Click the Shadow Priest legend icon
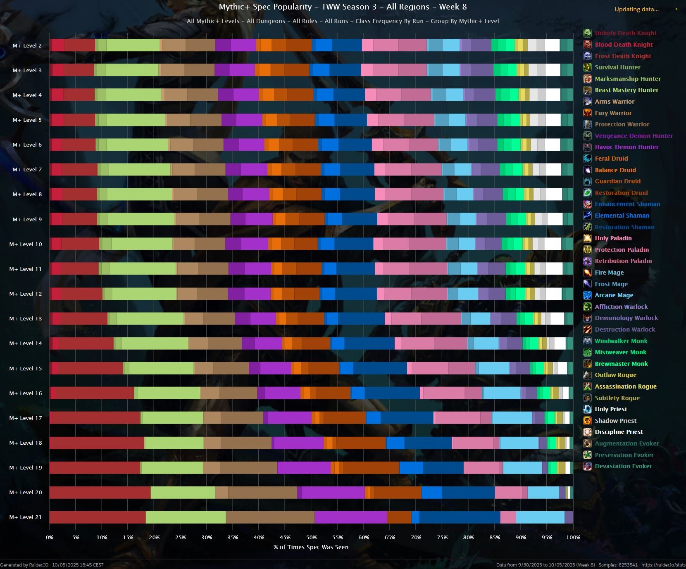Viewport: 686px width, 569px height. 587,421
